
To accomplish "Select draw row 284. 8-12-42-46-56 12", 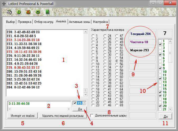I will (23, 87).
